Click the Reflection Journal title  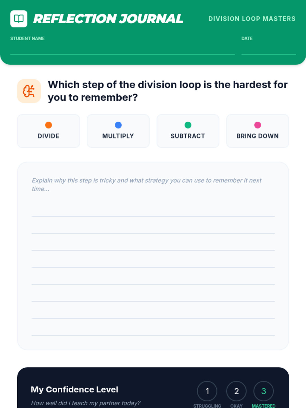[x=108, y=19]
